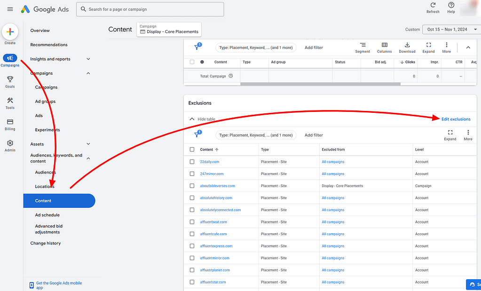Tick the checkbox for 22daily.com

click(192, 162)
